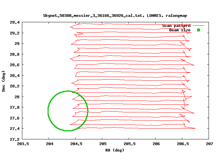Click the 205.5 RA axis tick label
The height and width of the screenshot is (162, 216).
click(x=130, y=144)
